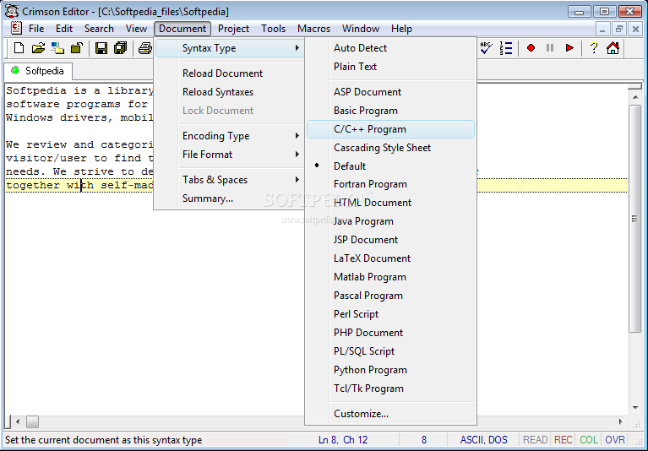Click the open file folder icon
The image size is (648, 451).
click(38, 48)
